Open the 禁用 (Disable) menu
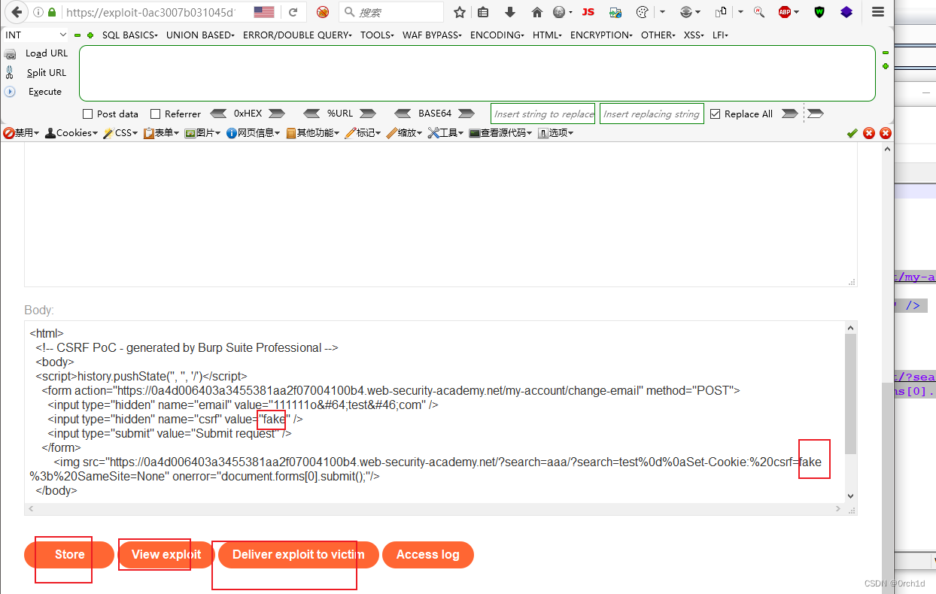The width and height of the screenshot is (936, 594). tap(22, 133)
